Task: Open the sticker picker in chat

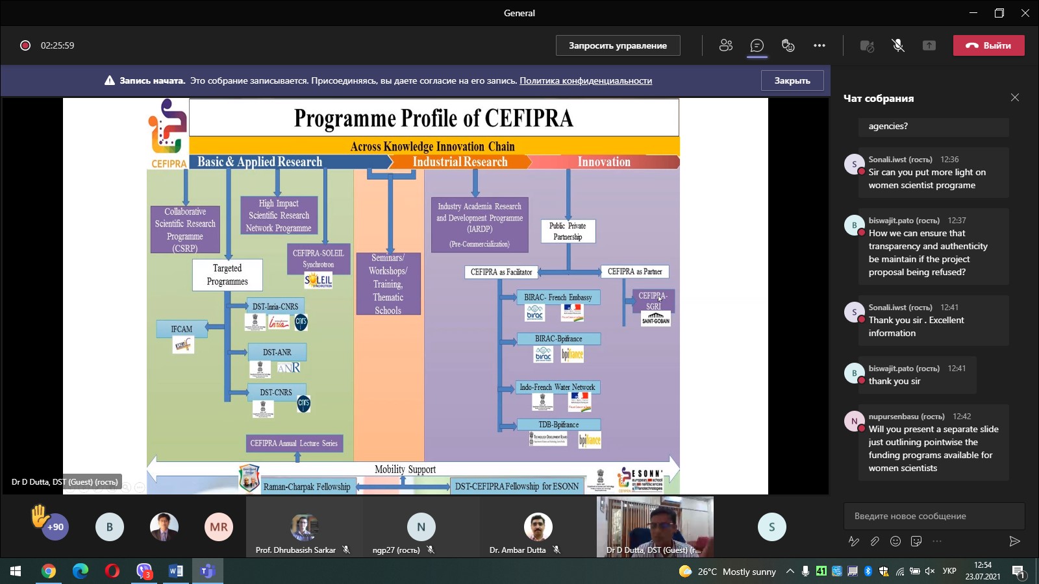Action: point(916,541)
